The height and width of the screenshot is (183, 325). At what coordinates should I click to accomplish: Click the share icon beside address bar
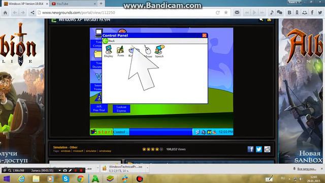pos(32,13)
